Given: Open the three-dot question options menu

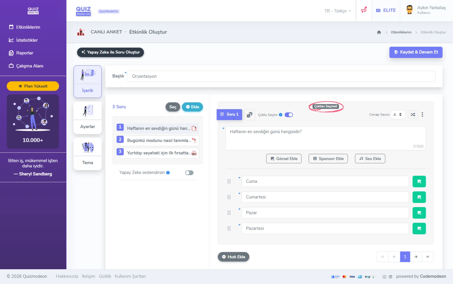Looking at the screenshot, I should (x=422, y=114).
